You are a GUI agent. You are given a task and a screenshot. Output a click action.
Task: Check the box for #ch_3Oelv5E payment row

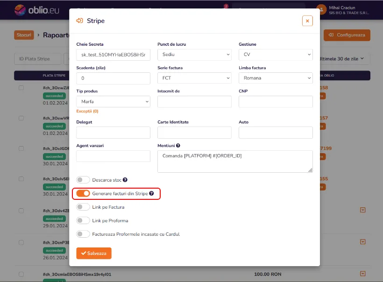(x=21, y=179)
